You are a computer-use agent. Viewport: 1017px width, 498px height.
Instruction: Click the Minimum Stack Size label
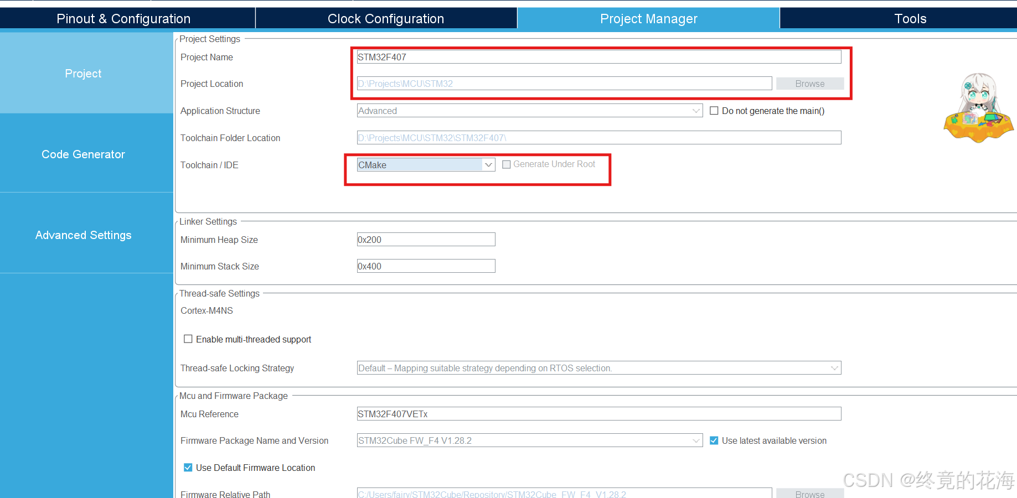pos(220,266)
